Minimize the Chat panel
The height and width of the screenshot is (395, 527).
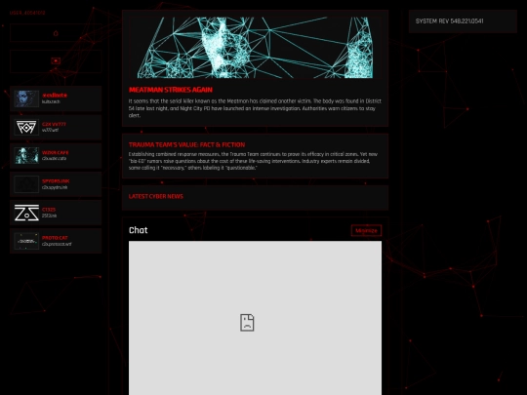[366, 231]
